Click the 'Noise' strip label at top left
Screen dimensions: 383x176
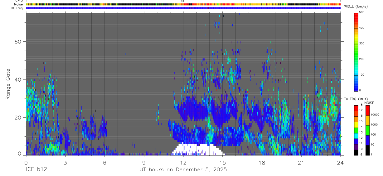point(19,4)
